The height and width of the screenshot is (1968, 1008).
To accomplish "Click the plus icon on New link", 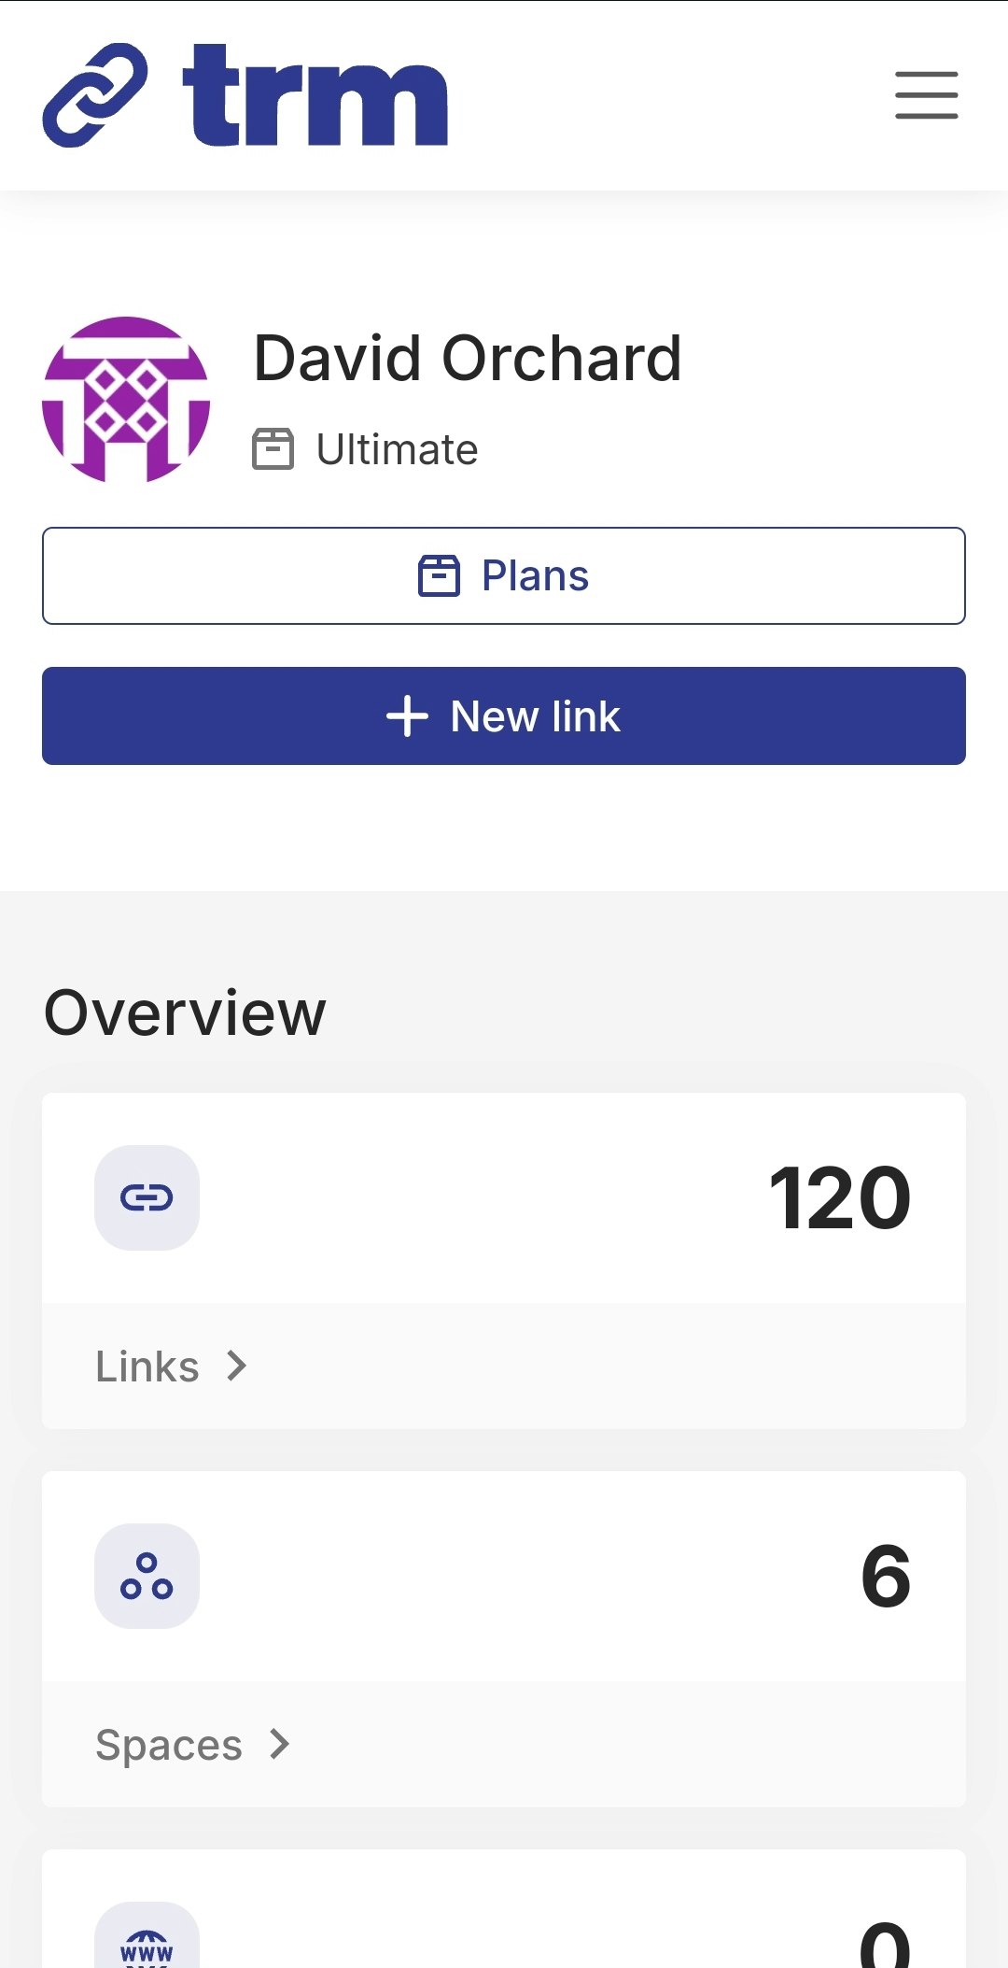I will coord(407,716).
